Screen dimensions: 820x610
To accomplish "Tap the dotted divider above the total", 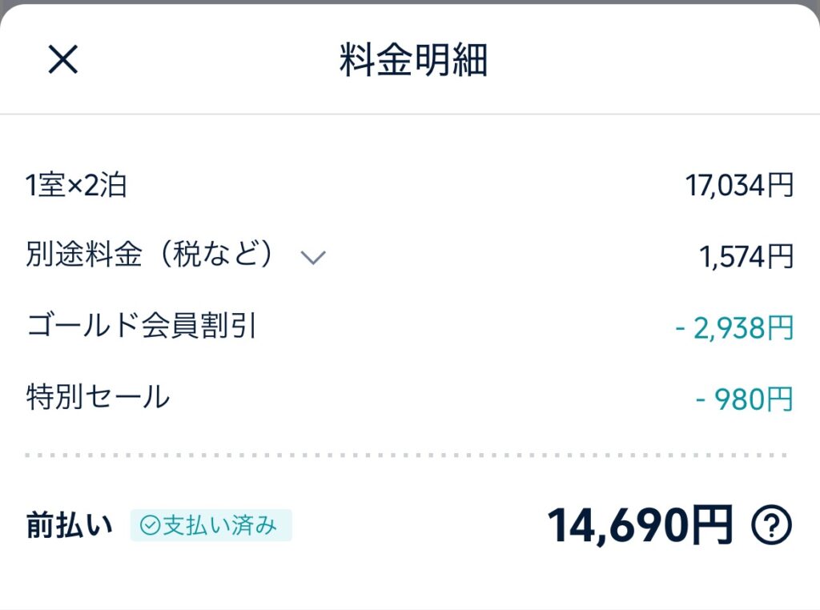I will [x=407, y=455].
